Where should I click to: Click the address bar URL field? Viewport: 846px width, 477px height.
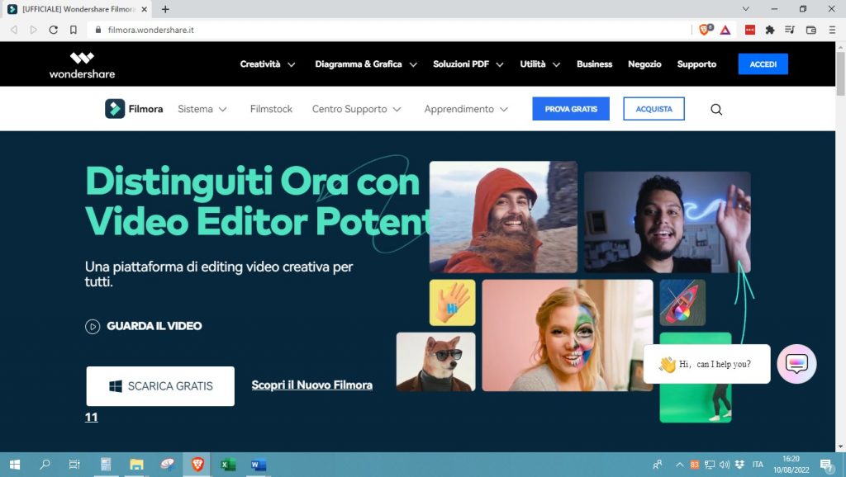(x=372, y=30)
